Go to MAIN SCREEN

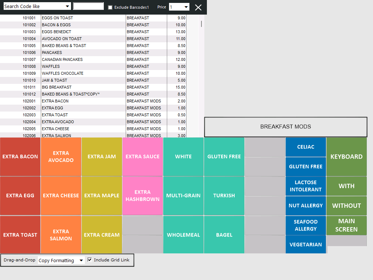tap(346, 225)
